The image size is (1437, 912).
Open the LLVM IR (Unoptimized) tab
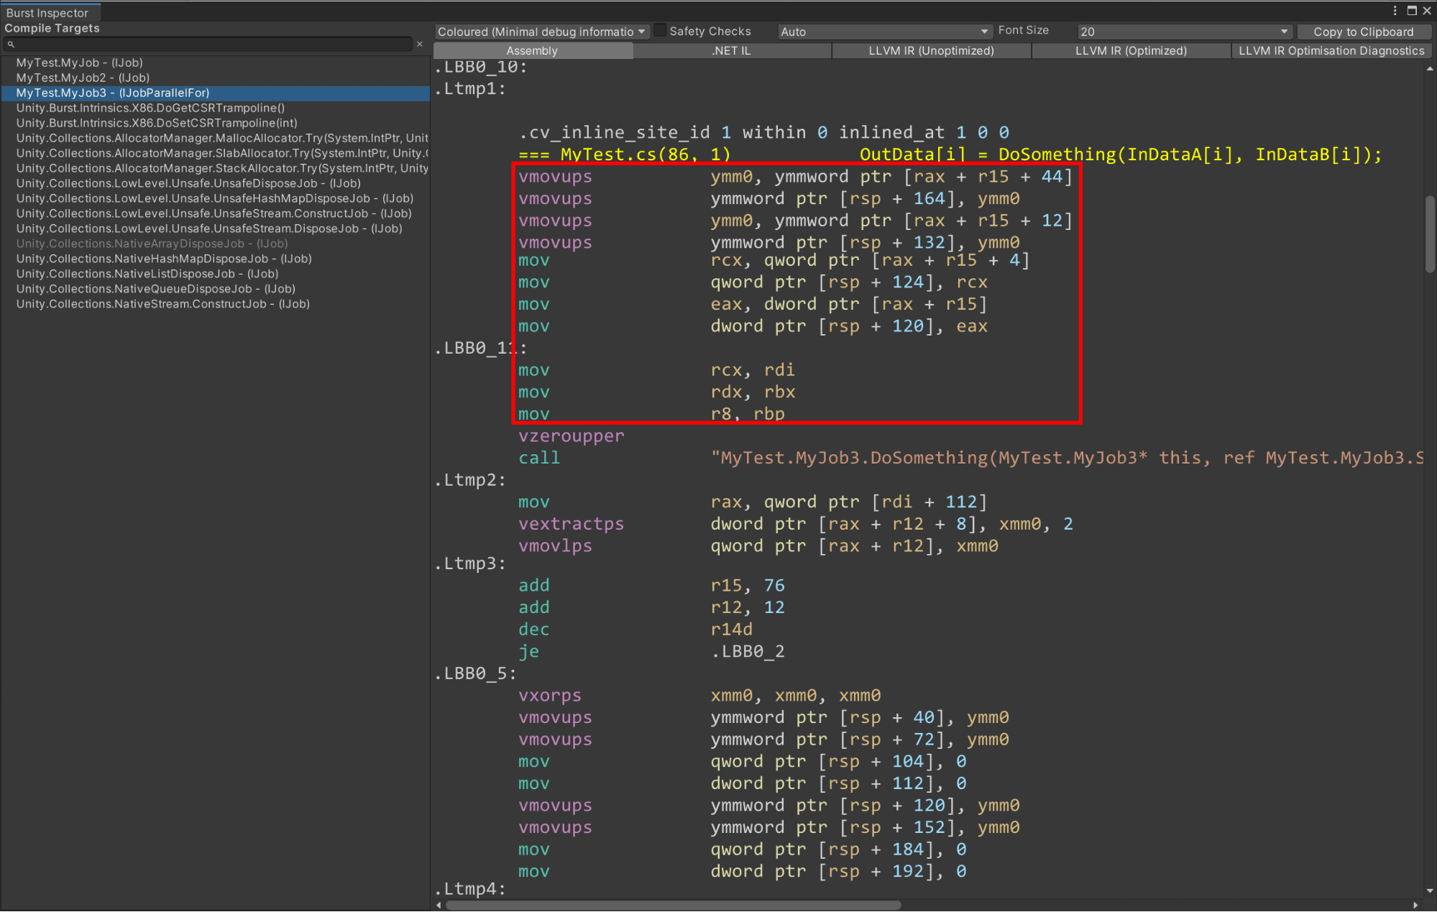coord(931,51)
